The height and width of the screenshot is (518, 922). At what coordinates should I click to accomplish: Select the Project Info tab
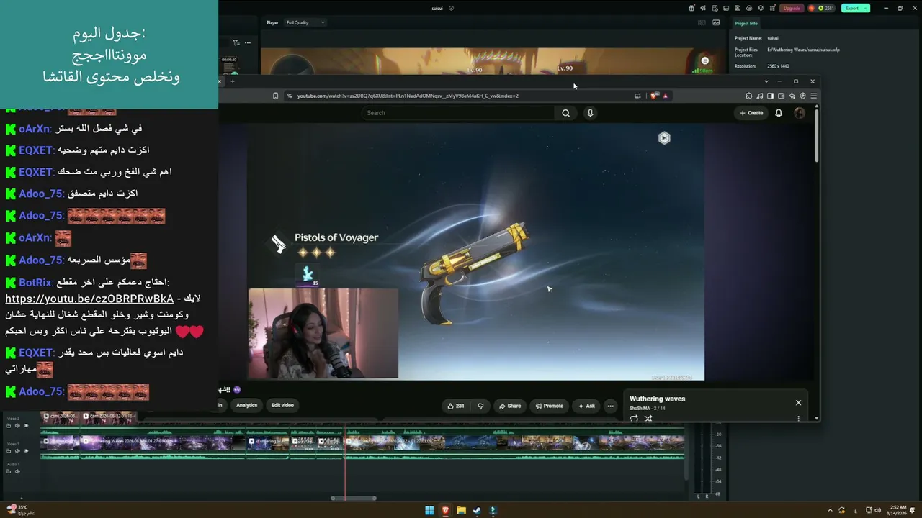click(746, 23)
